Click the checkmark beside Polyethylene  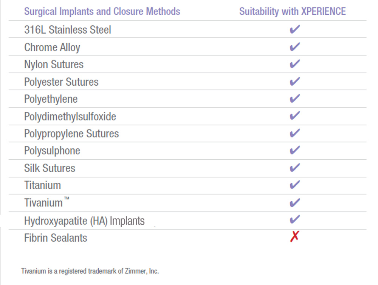294,99
